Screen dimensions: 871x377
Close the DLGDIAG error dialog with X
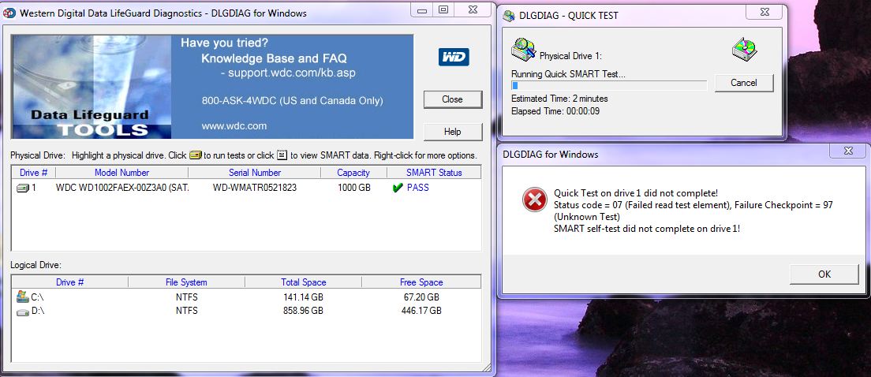(848, 151)
